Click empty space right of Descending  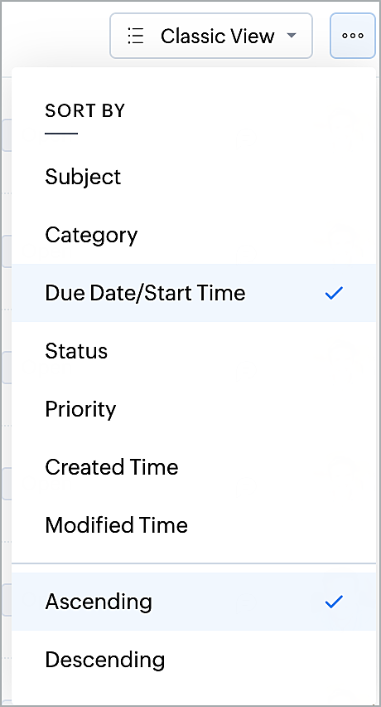click(270, 660)
